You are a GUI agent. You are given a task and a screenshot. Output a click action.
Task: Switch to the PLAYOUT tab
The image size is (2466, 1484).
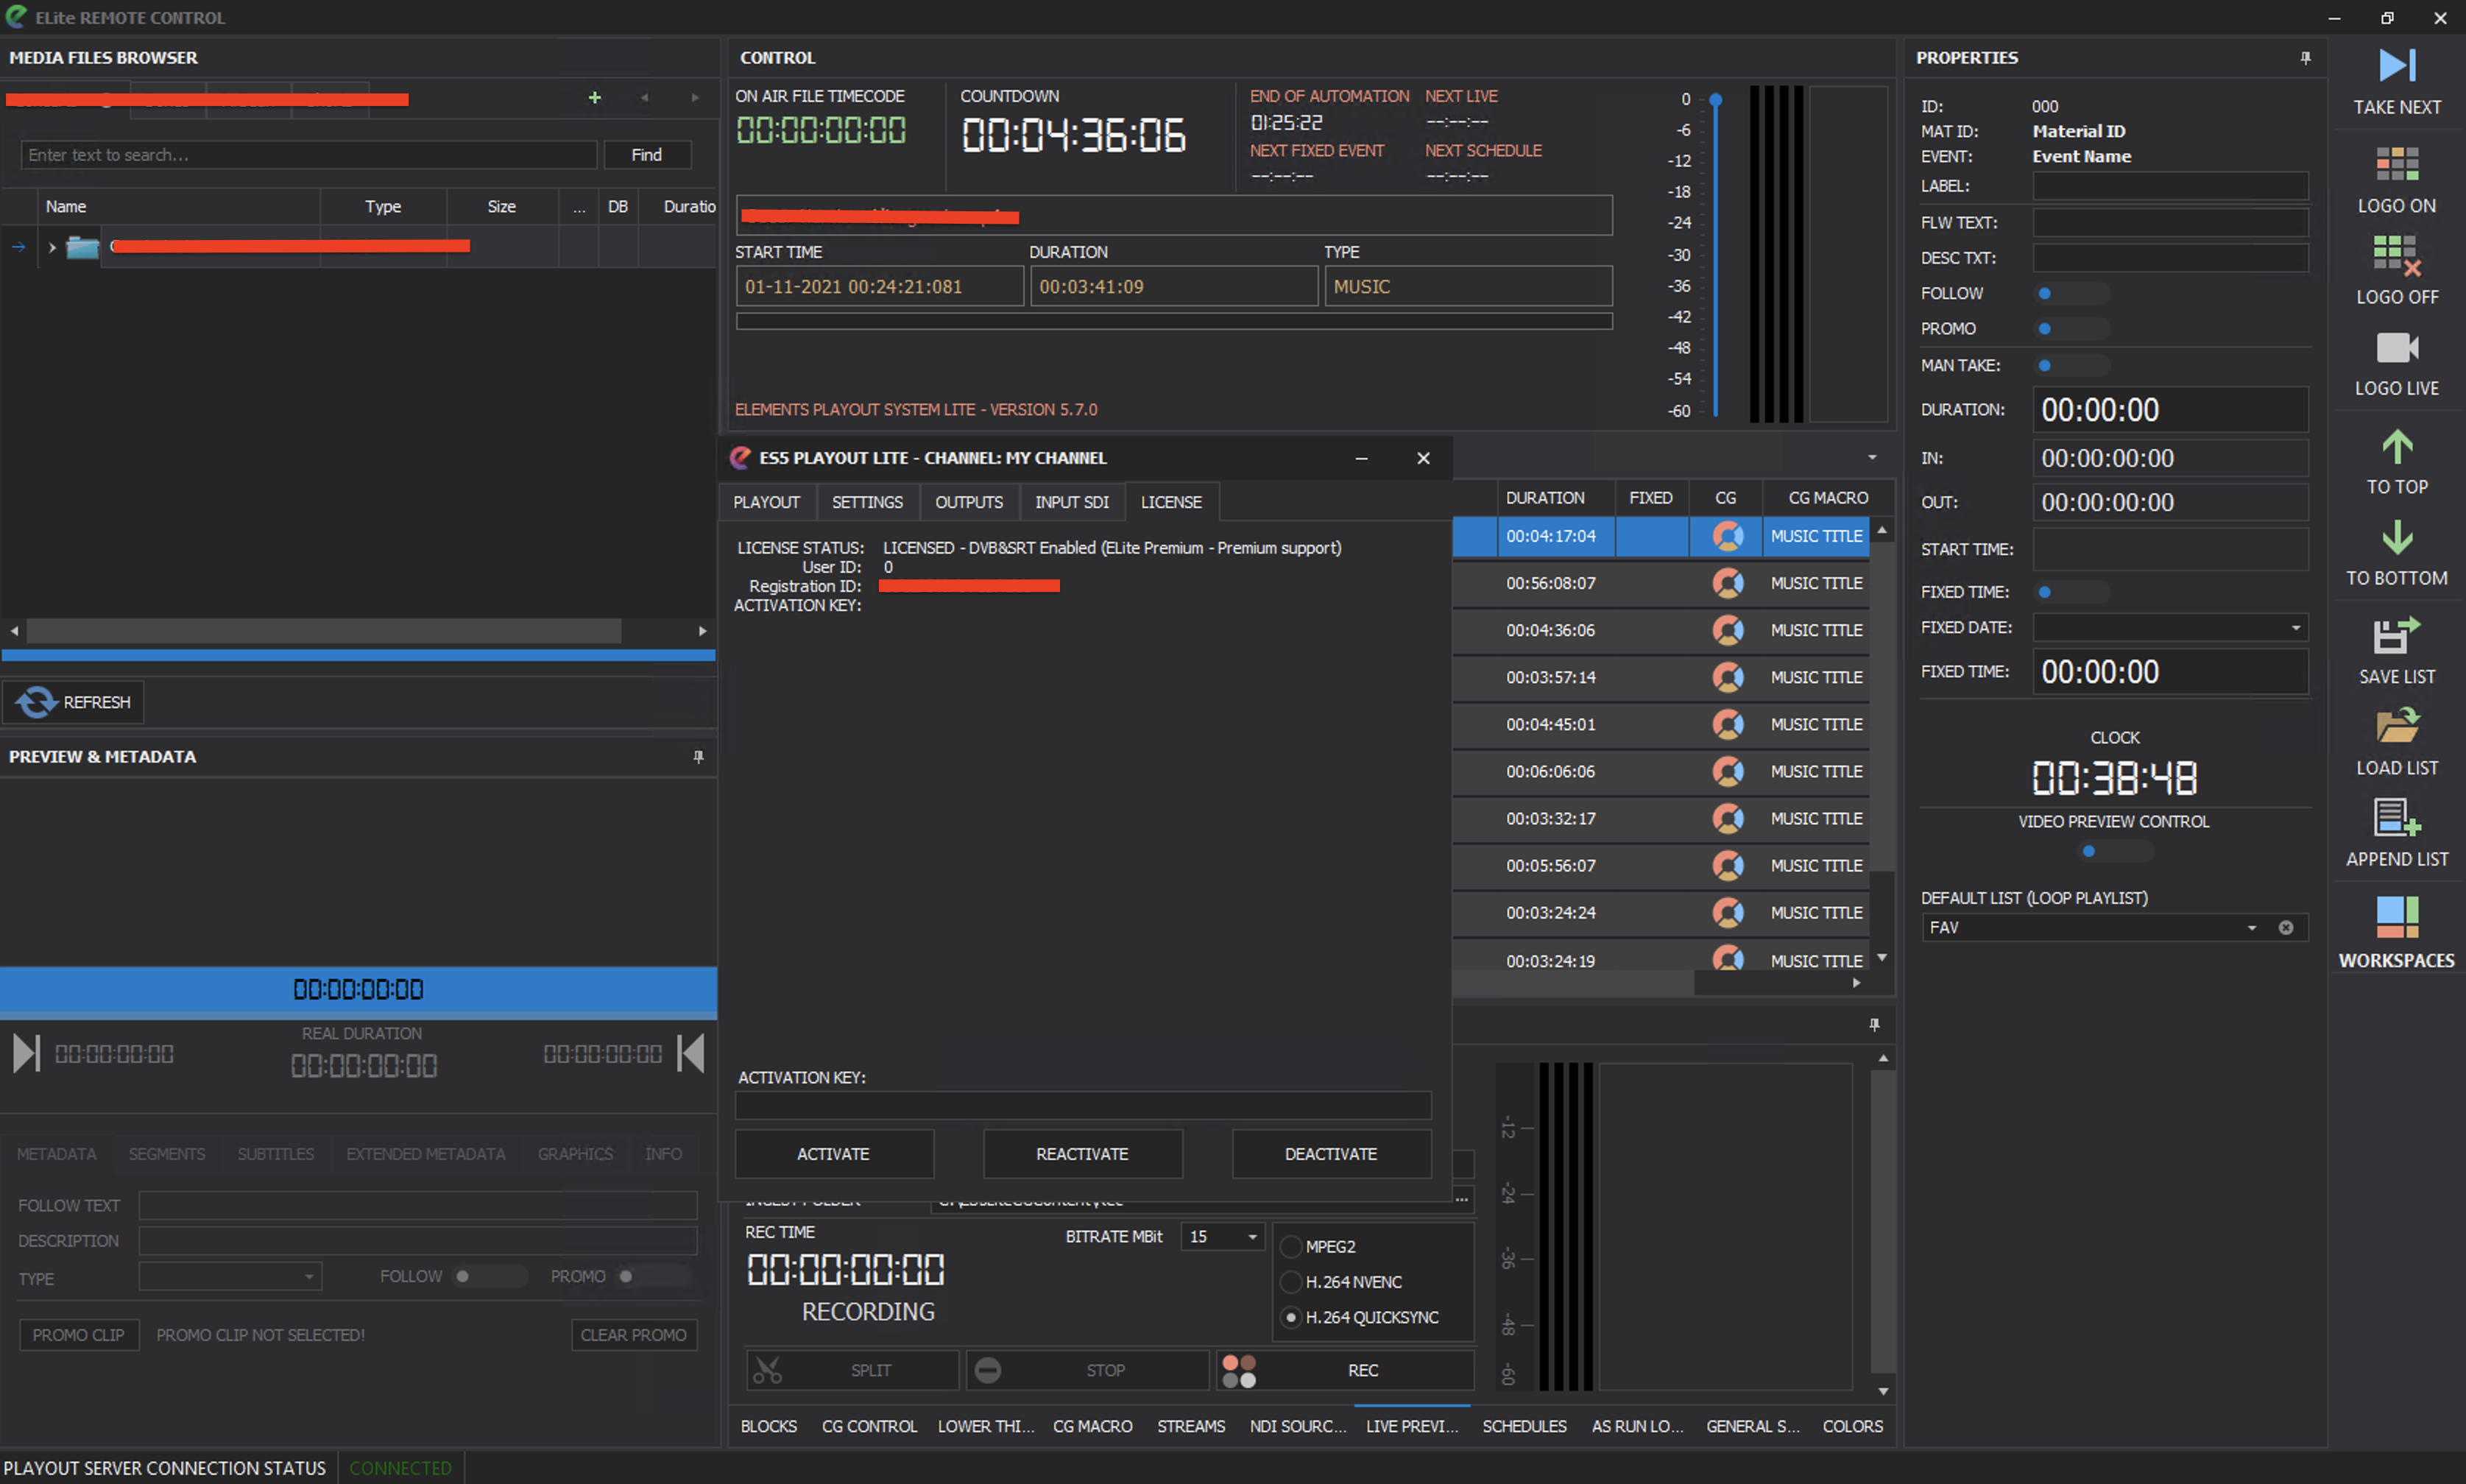point(766,502)
